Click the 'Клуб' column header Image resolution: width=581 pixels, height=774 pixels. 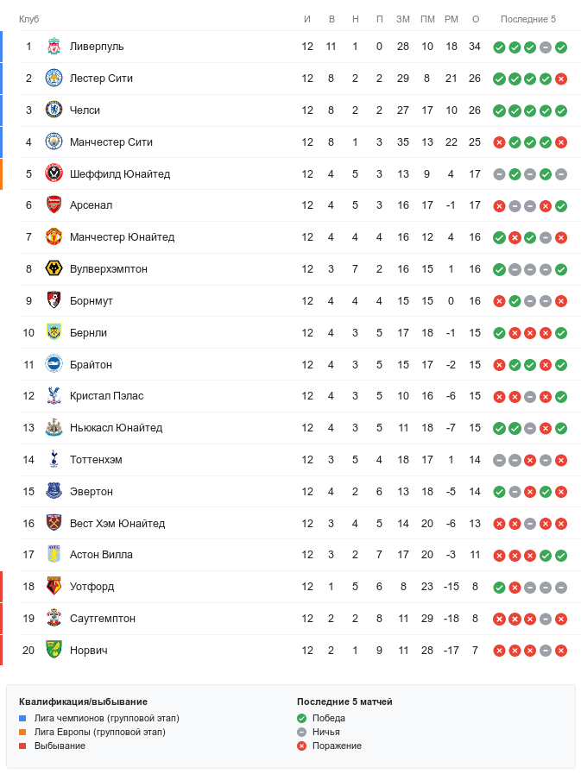(x=28, y=19)
